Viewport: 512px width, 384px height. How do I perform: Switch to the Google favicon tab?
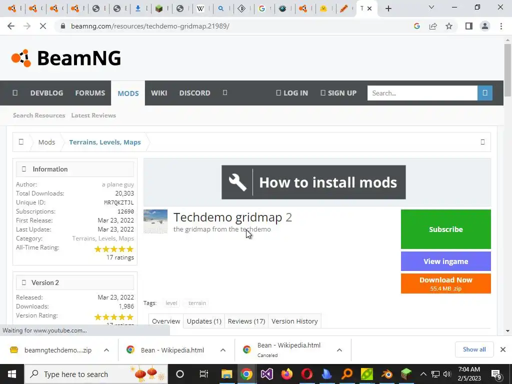[262, 9]
